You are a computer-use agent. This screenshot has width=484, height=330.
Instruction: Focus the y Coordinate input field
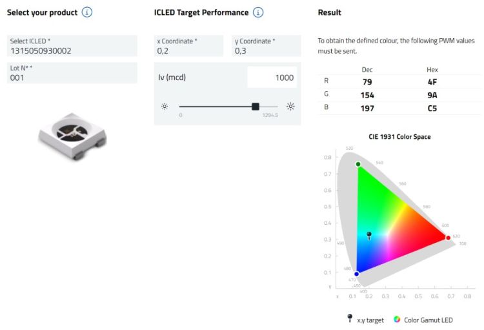267,46
